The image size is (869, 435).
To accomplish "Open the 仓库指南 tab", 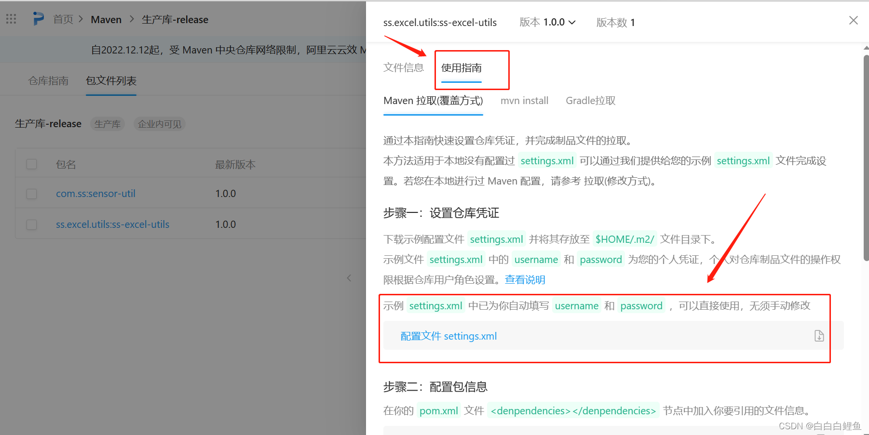I will [x=48, y=80].
